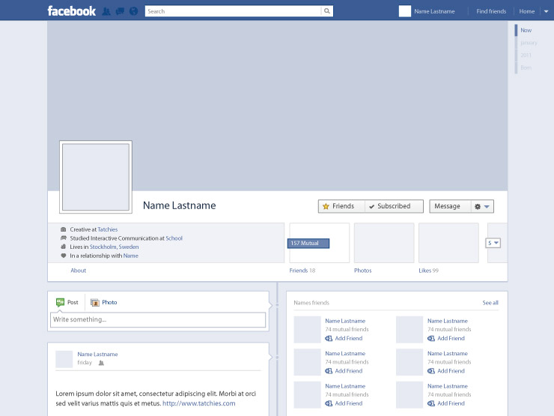Click the Friends button with star

pyautogui.click(x=341, y=206)
